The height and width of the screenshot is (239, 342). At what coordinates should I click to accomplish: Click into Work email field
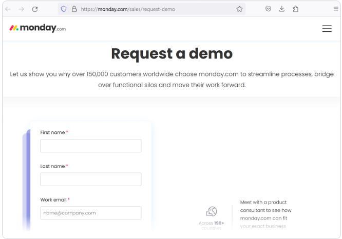[91, 213]
